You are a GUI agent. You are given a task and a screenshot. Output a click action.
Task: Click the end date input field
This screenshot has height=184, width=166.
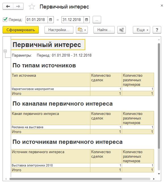point(73,20)
